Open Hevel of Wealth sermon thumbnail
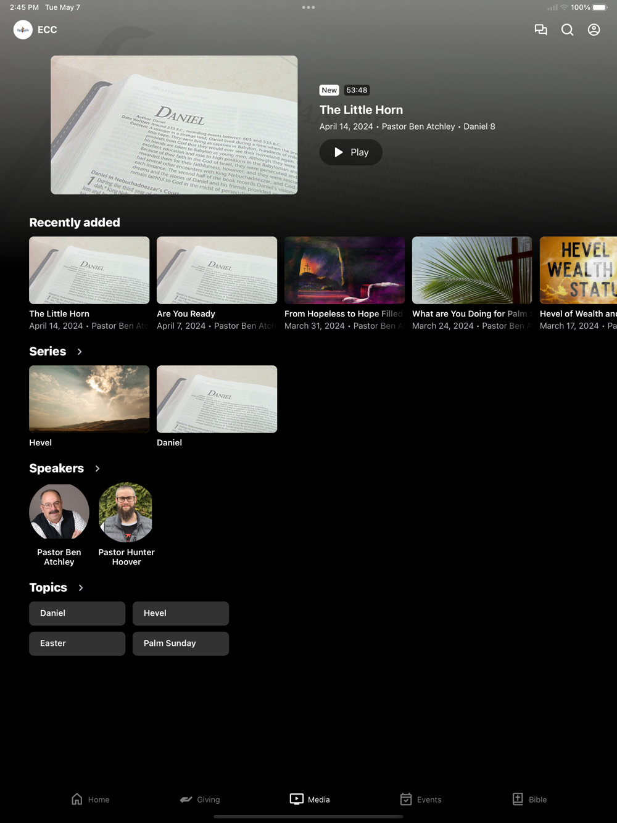Image resolution: width=617 pixels, height=823 pixels. click(578, 270)
